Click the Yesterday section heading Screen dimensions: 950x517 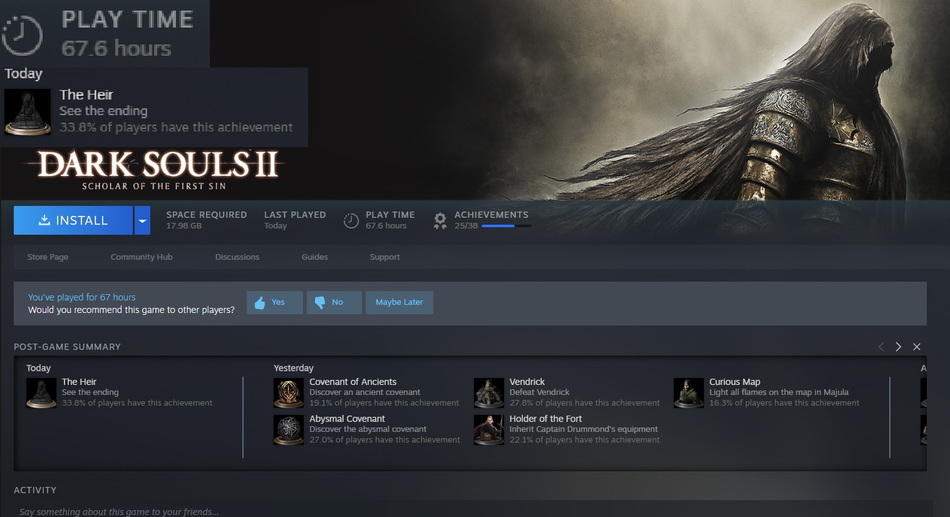click(294, 368)
